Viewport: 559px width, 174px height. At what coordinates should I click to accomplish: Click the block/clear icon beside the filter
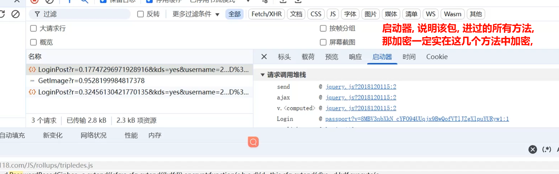15,14
